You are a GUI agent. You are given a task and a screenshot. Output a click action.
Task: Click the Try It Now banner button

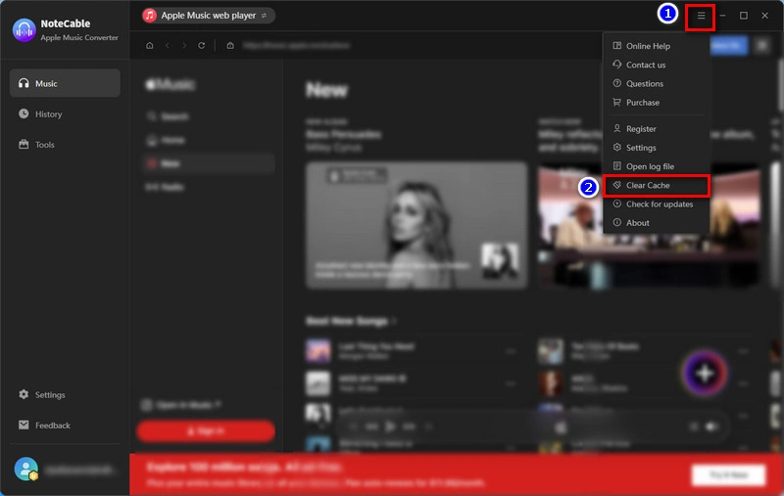[x=729, y=474]
